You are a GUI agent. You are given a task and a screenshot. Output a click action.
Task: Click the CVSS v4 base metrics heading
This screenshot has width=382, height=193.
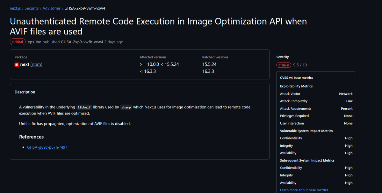[297, 78]
